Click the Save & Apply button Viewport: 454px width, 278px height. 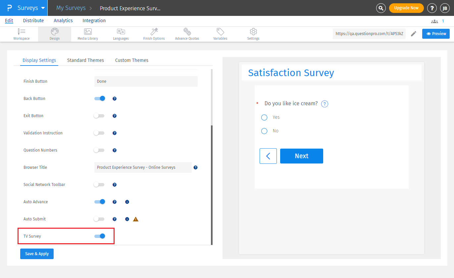pos(37,254)
